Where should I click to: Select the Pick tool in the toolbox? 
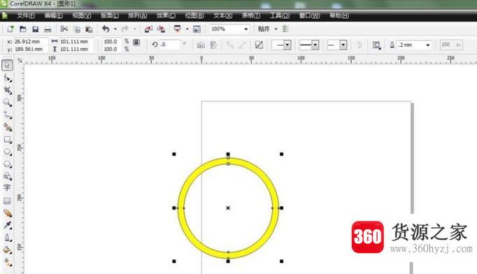[7, 65]
